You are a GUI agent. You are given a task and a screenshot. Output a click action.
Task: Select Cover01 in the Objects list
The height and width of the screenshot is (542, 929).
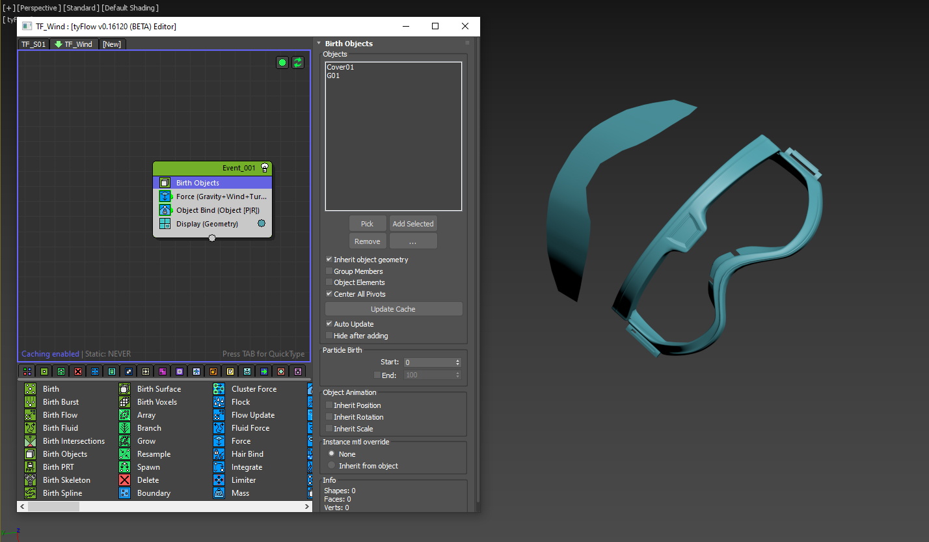(x=340, y=67)
